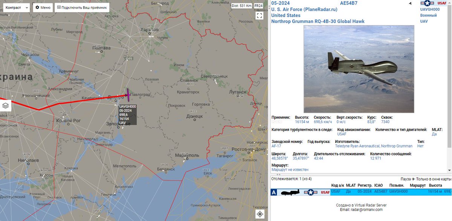The height and width of the screenshot is (221, 452).
Task: Click the Dist: 531 Km indicator
Action: (x=241, y=6)
